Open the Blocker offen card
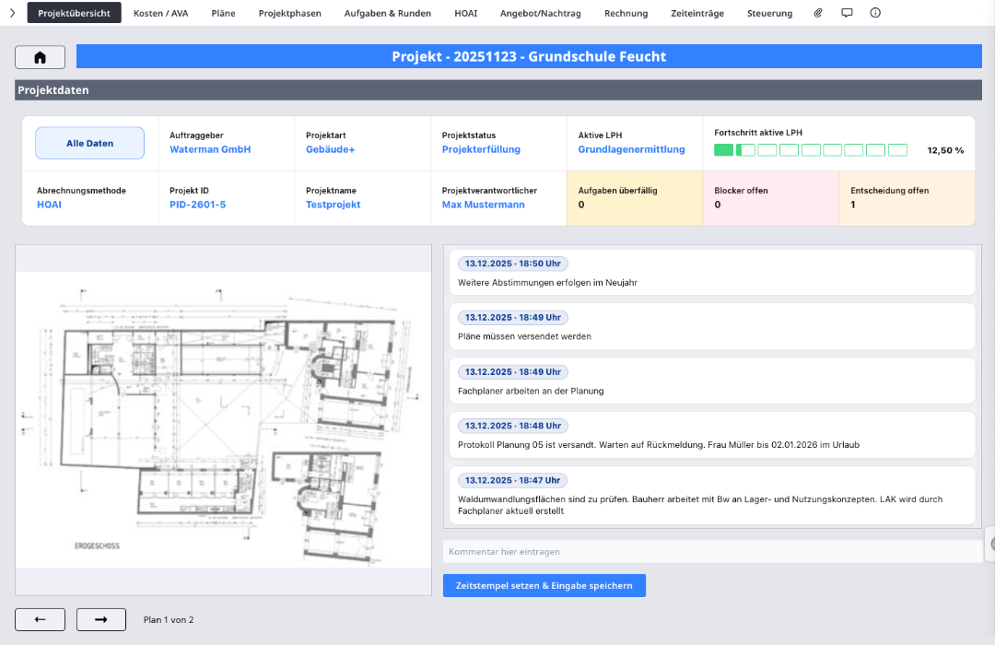 (x=771, y=198)
